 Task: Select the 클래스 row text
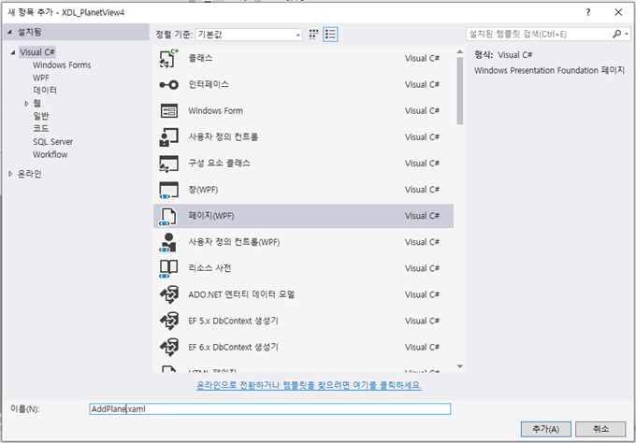click(x=200, y=58)
